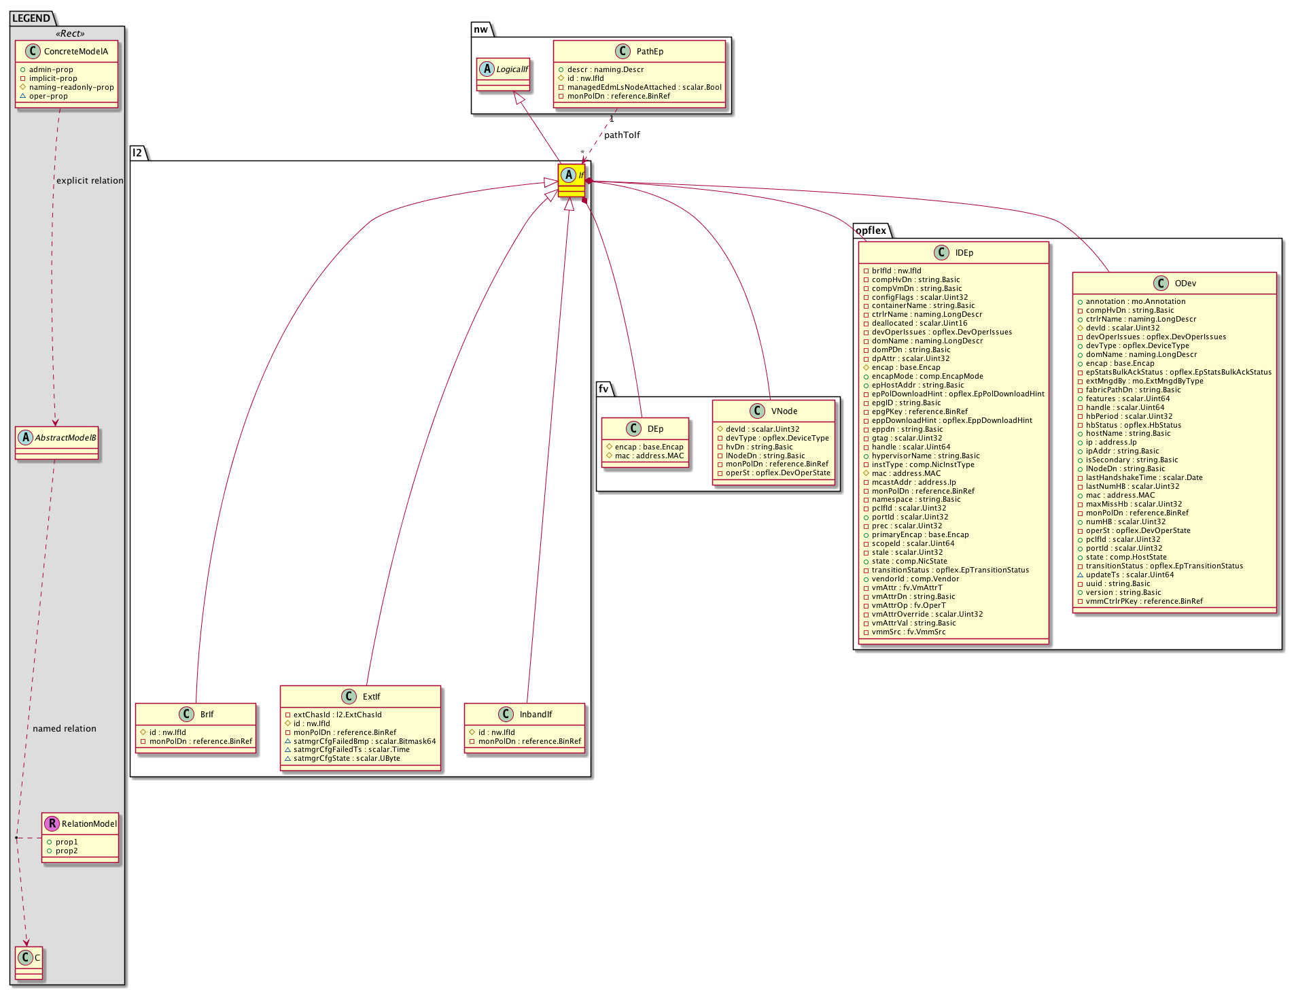
Task: Click the l2 package tab label
Action: [x=137, y=152]
